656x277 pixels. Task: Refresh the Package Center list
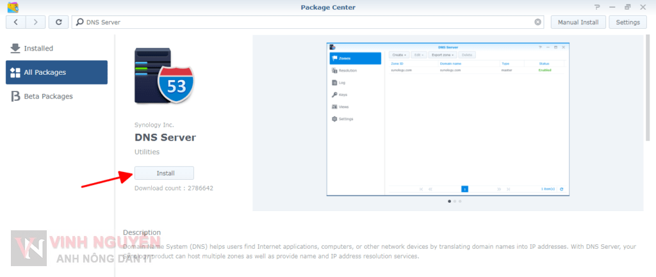[x=58, y=22]
